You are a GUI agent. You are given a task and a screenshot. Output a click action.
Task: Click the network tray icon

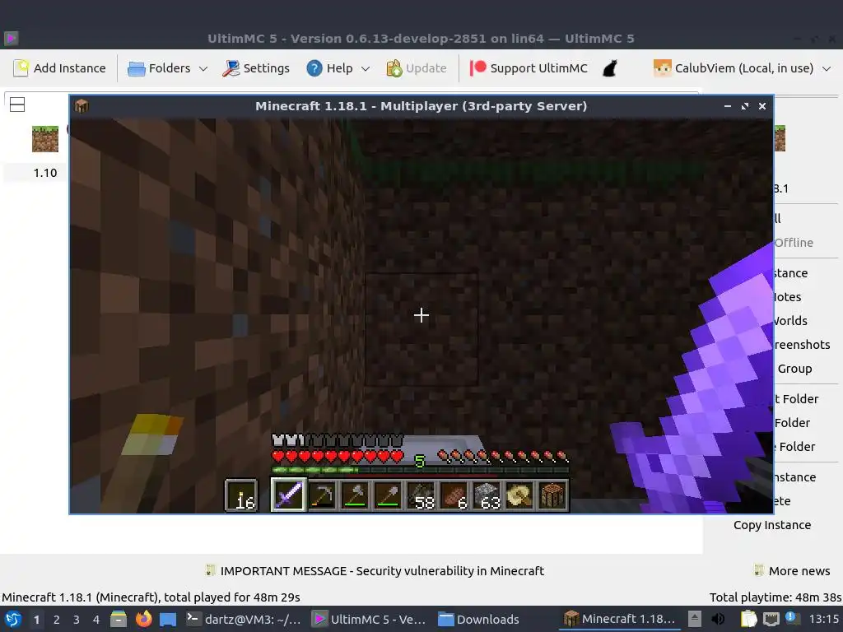coord(771,619)
